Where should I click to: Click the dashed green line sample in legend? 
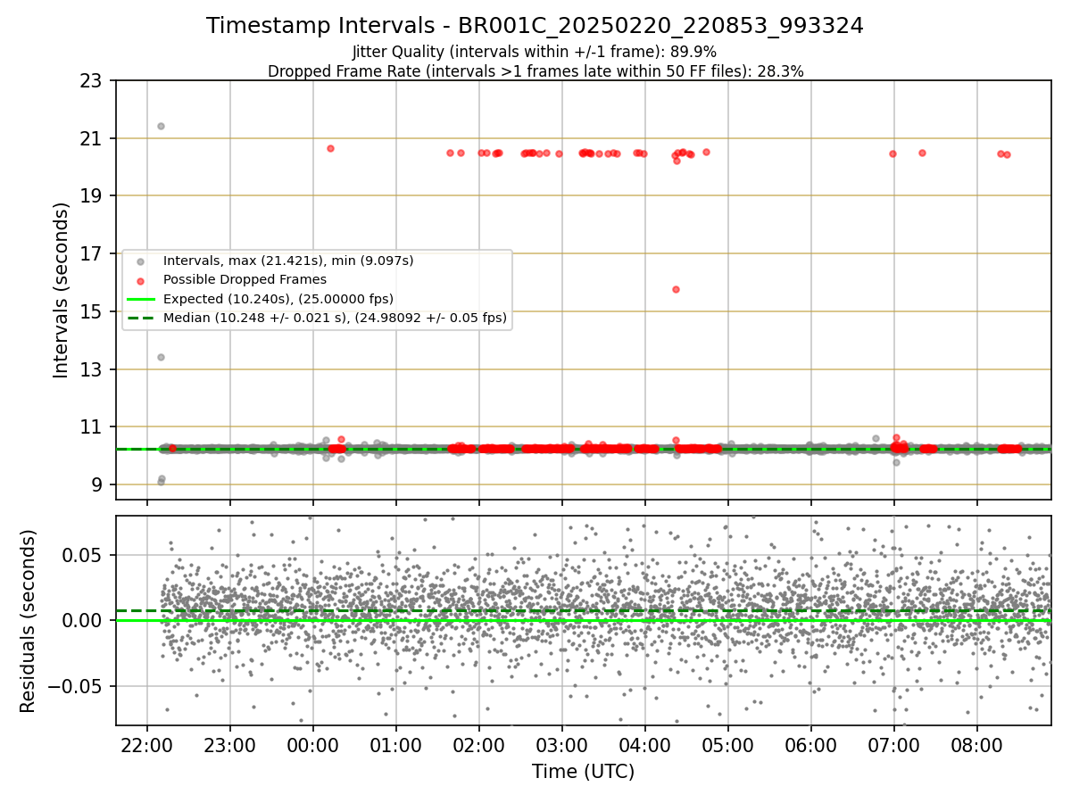coord(141,318)
